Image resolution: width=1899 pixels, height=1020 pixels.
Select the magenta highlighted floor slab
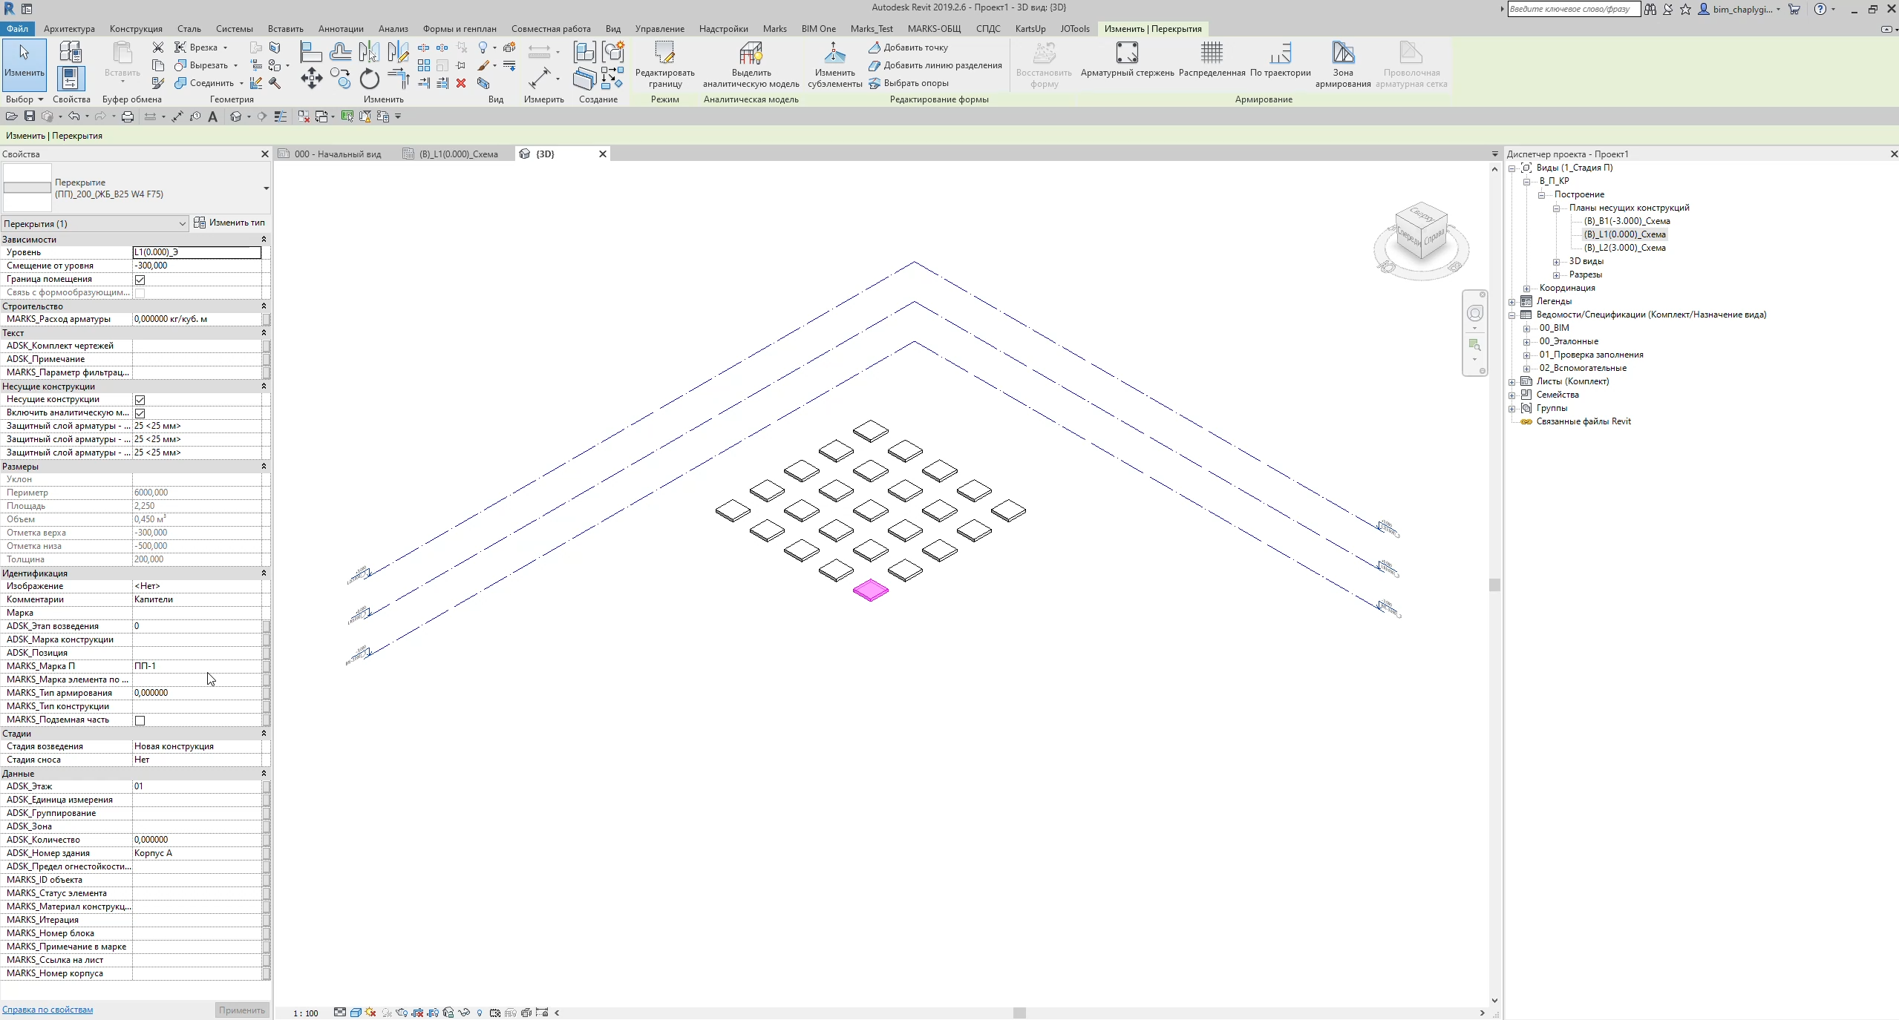point(870,590)
